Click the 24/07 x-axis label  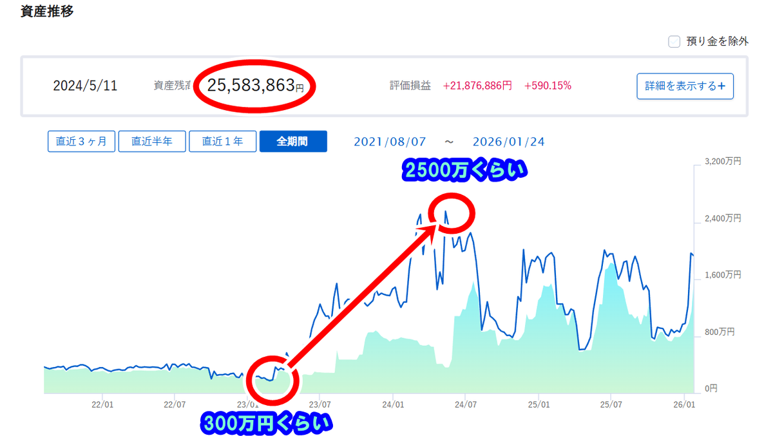coord(466,404)
